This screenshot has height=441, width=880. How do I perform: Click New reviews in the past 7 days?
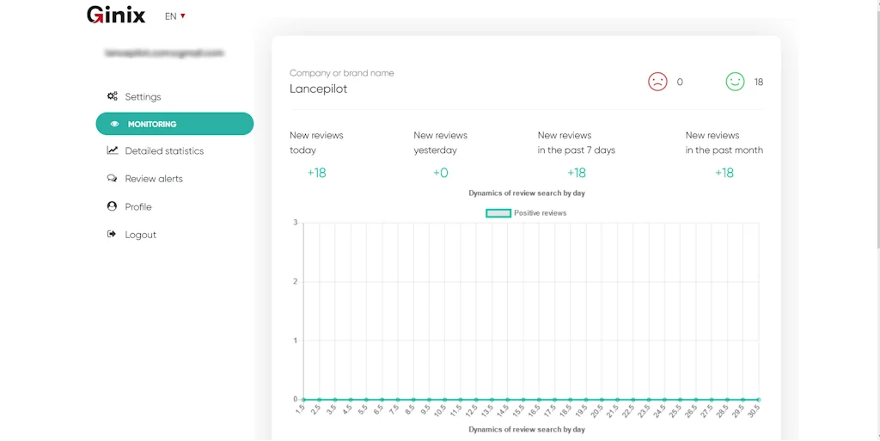pos(577,143)
